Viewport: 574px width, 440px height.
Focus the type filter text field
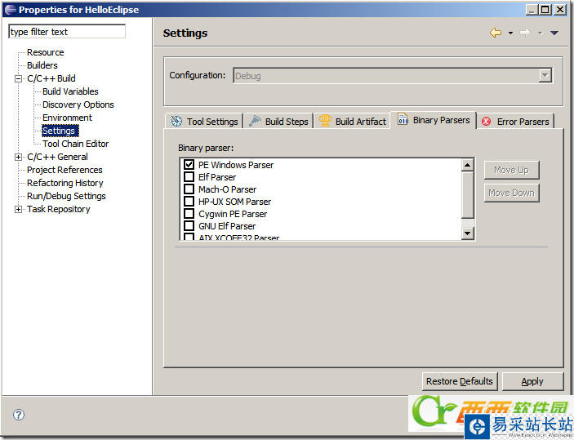pos(67,32)
